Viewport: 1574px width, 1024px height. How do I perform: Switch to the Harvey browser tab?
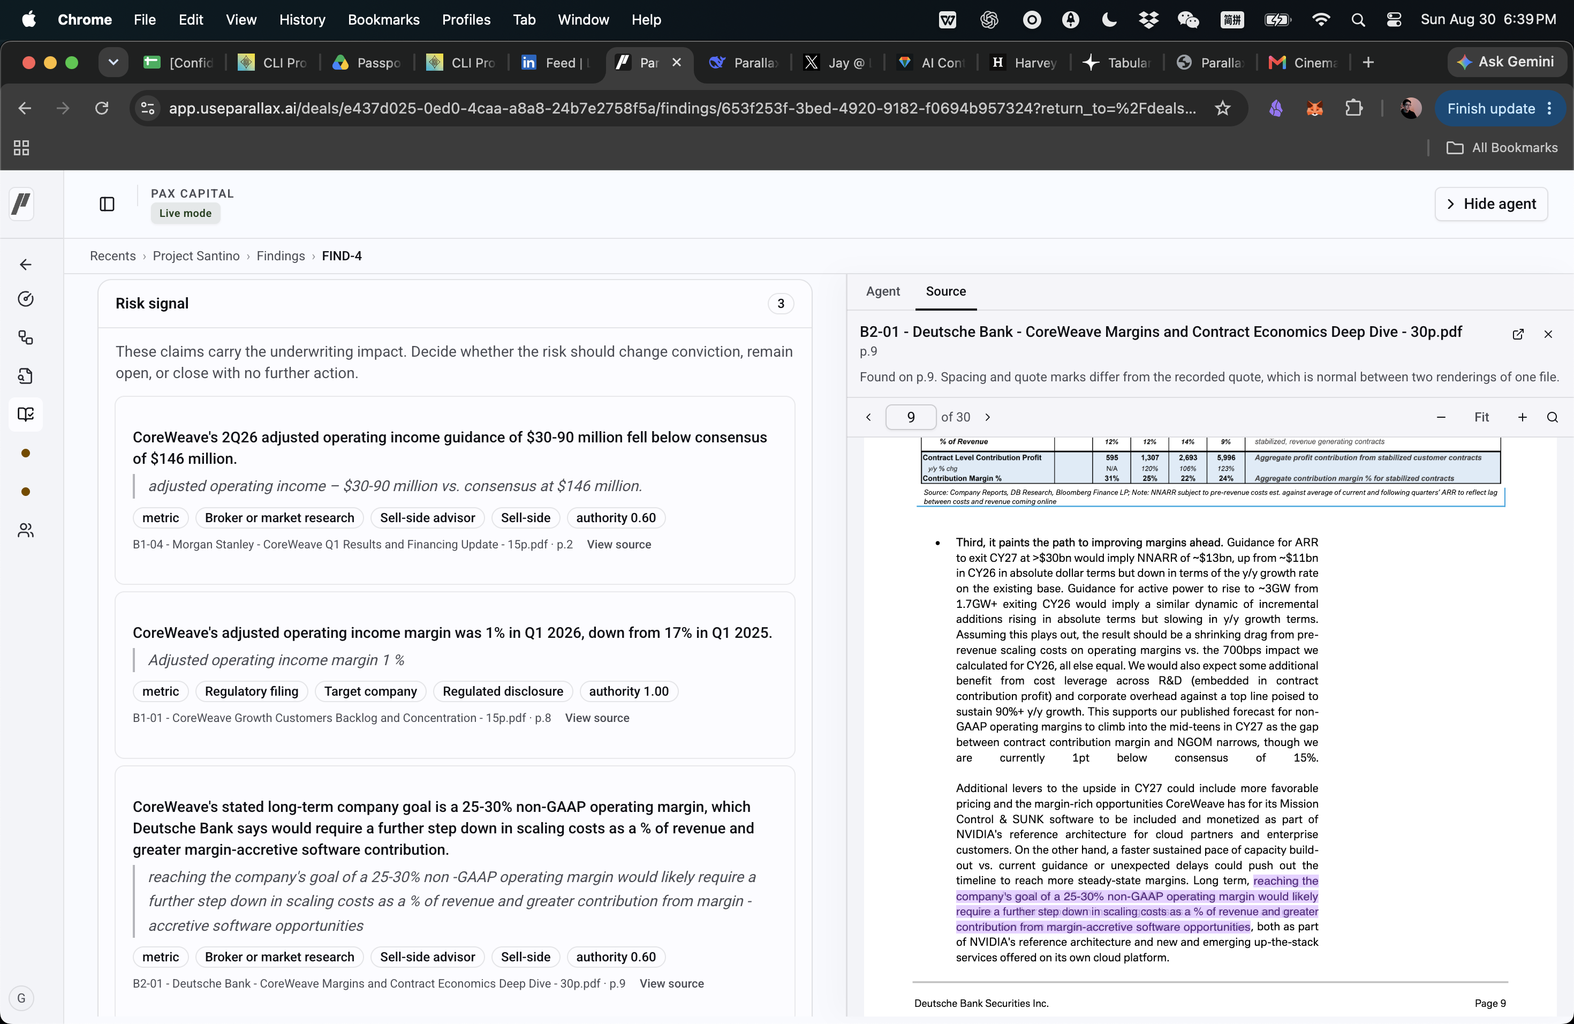1023,62
